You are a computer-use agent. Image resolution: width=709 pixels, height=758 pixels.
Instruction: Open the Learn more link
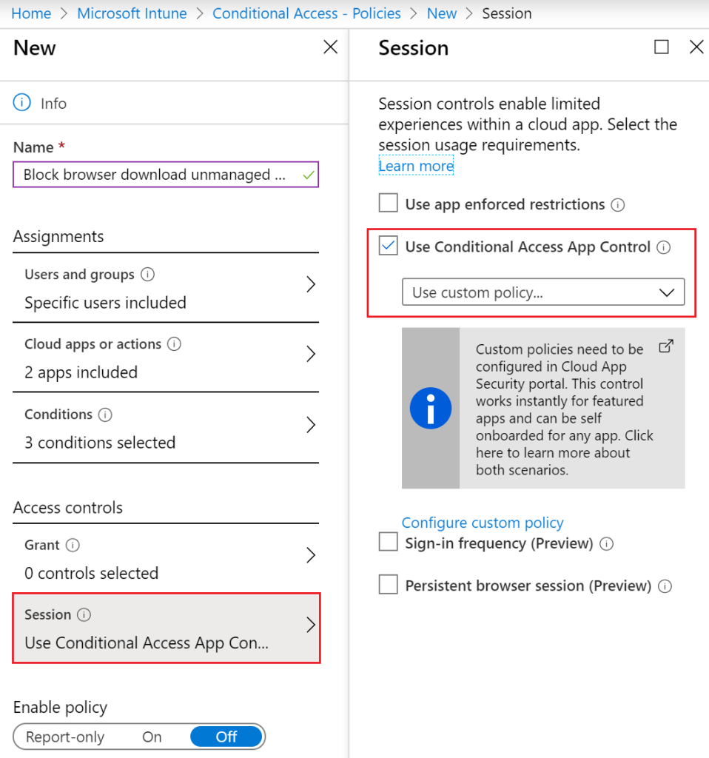[x=416, y=166]
